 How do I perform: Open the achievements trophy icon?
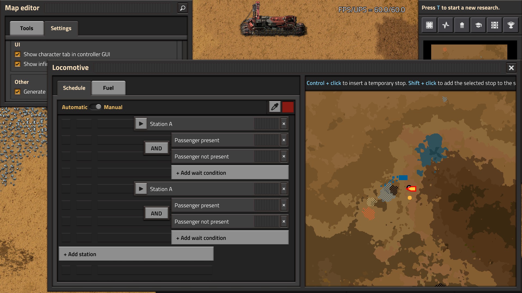point(511,25)
